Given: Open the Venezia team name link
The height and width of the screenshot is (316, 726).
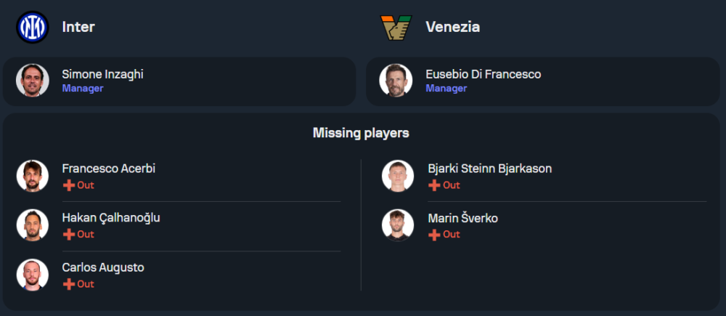Looking at the screenshot, I should coord(452,27).
